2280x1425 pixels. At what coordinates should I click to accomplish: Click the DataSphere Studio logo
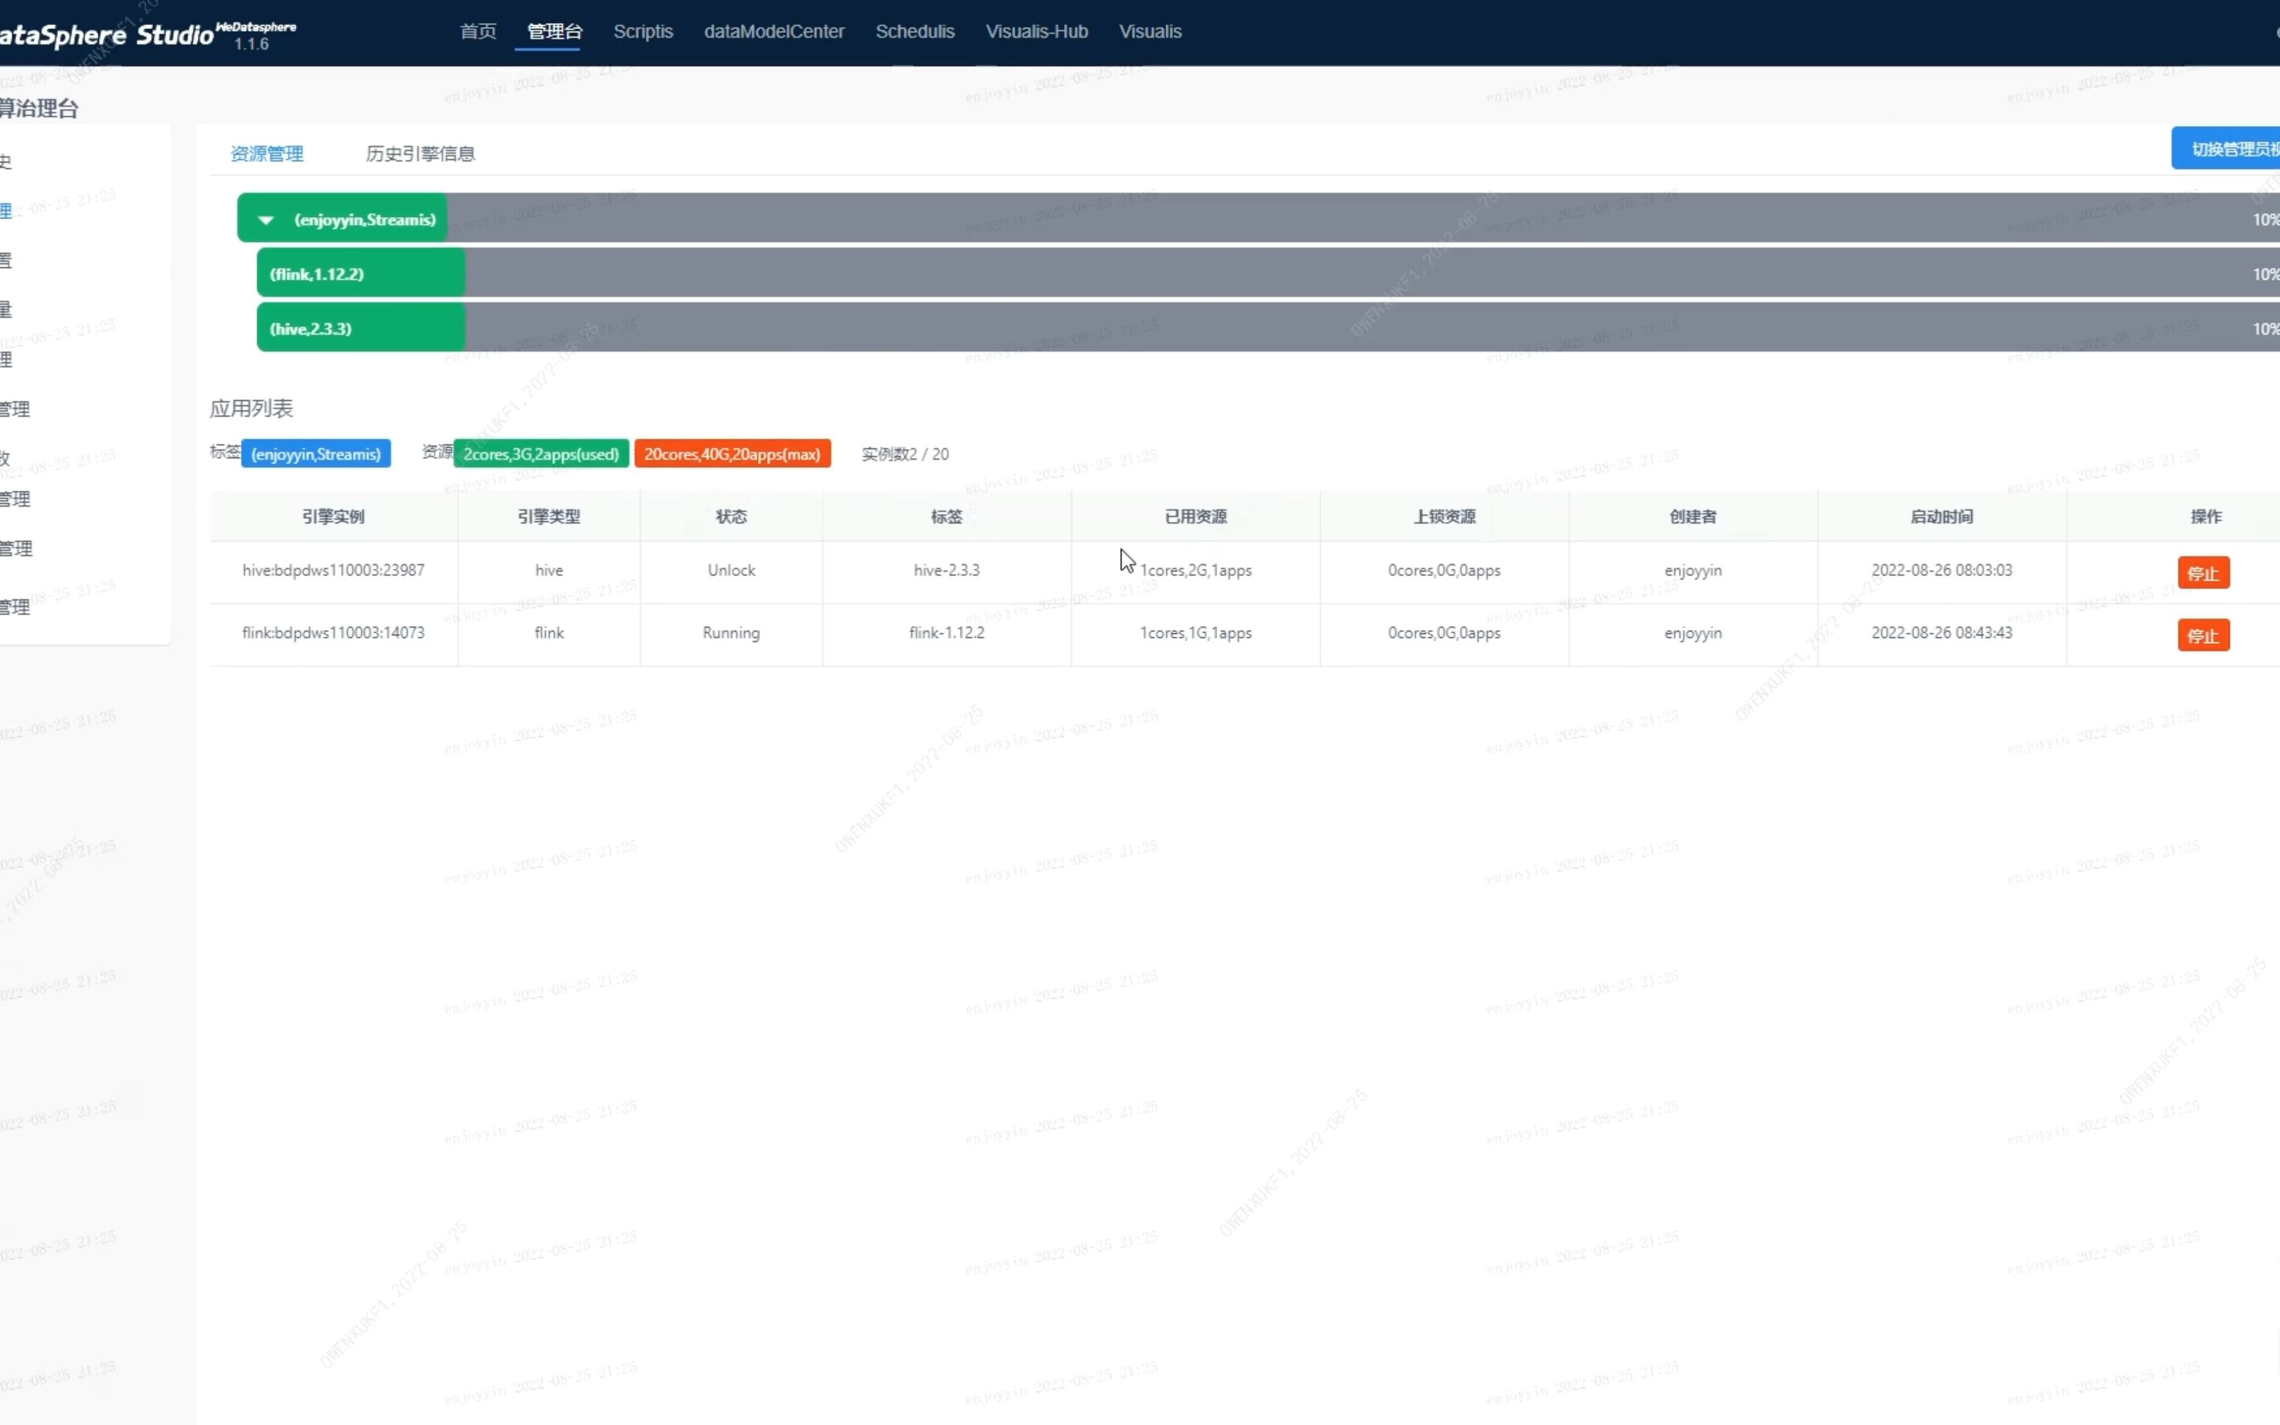tap(106, 35)
